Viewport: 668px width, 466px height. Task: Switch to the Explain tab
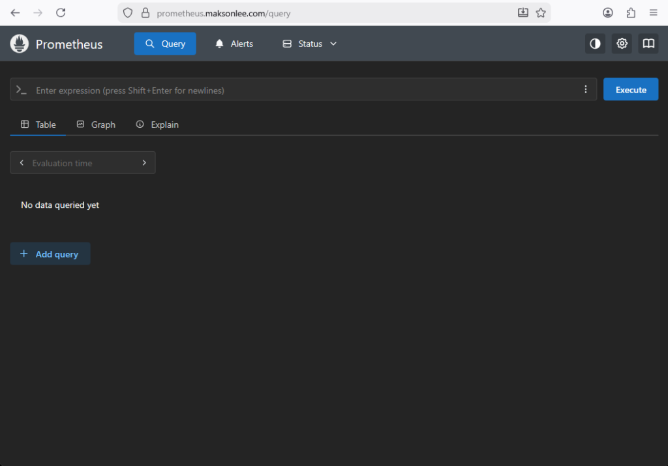tap(157, 124)
